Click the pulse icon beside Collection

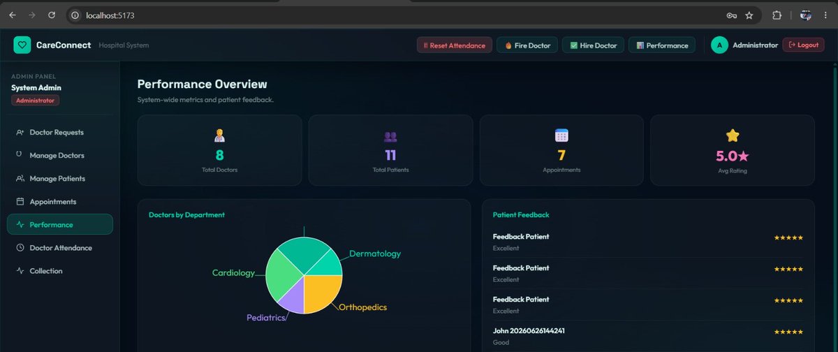[20, 270]
